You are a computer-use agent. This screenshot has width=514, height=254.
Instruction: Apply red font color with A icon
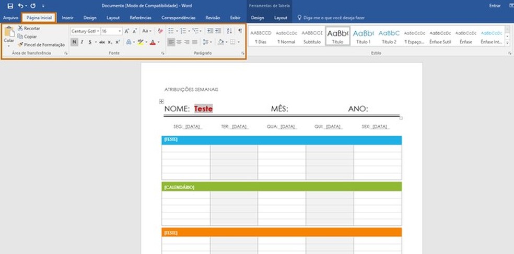click(x=153, y=42)
